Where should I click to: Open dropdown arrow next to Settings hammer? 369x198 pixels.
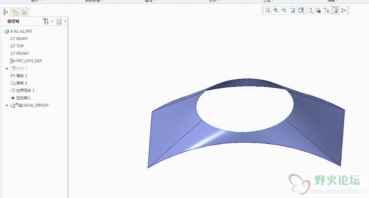point(52,22)
